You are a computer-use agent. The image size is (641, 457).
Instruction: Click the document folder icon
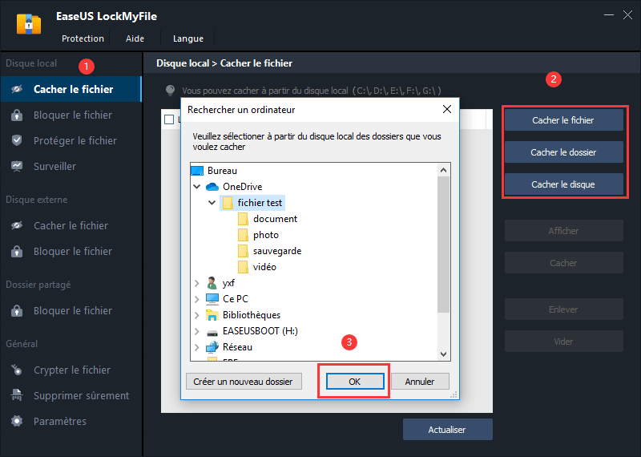point(243,219)
